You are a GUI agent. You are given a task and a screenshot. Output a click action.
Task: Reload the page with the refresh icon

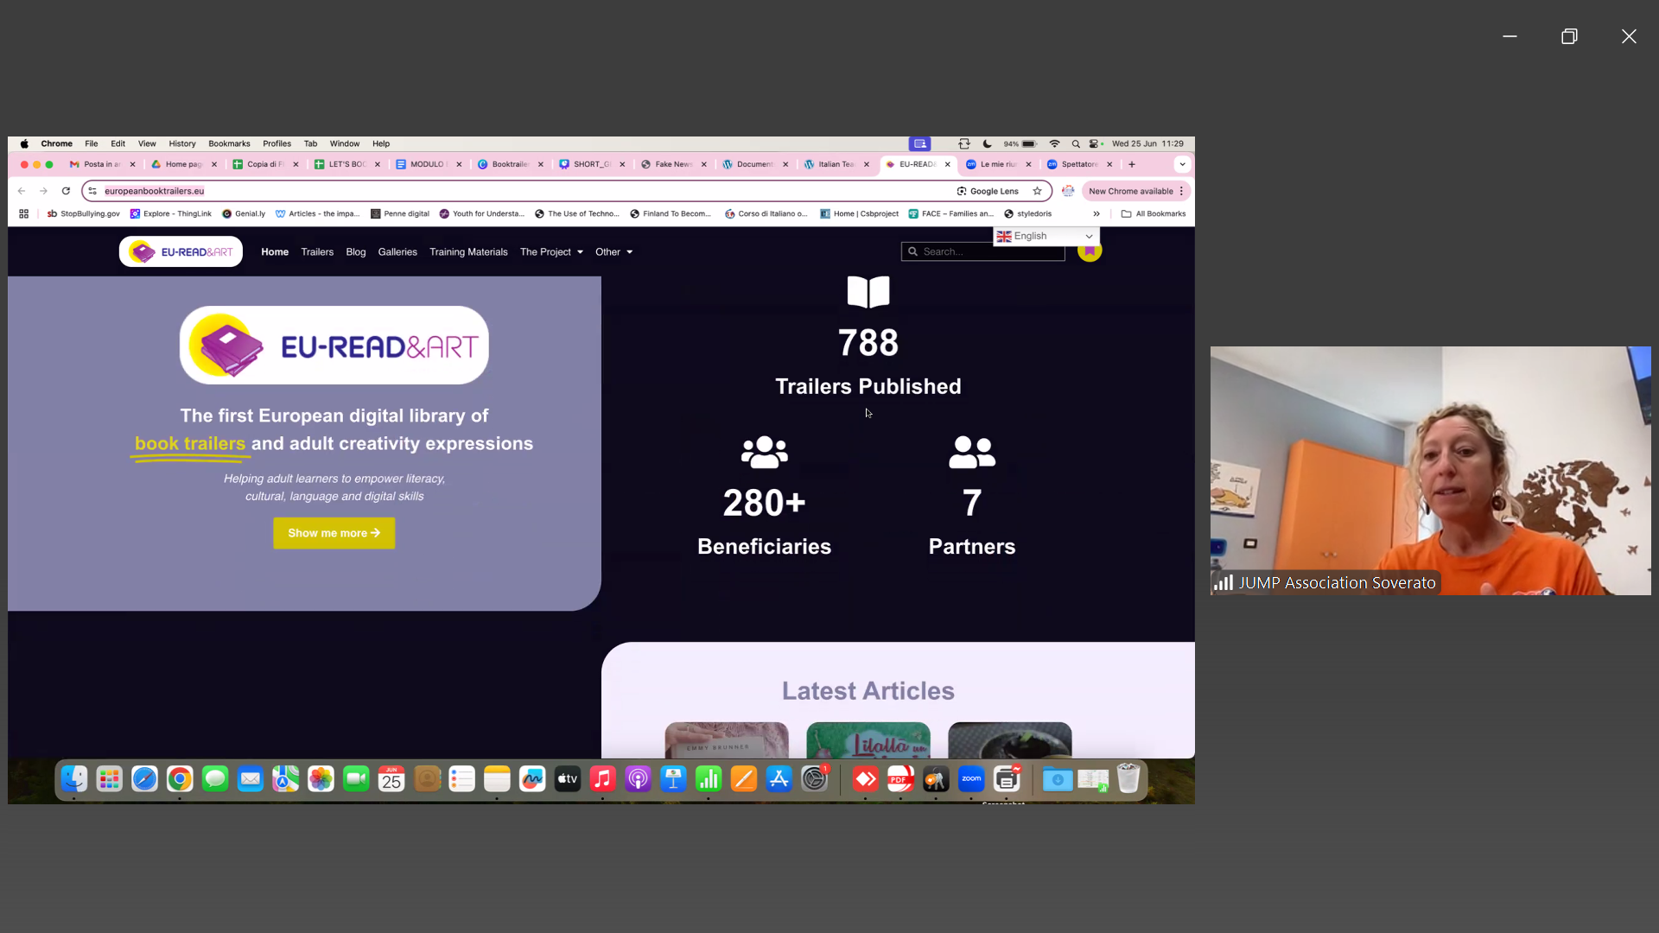click(66, 191)
